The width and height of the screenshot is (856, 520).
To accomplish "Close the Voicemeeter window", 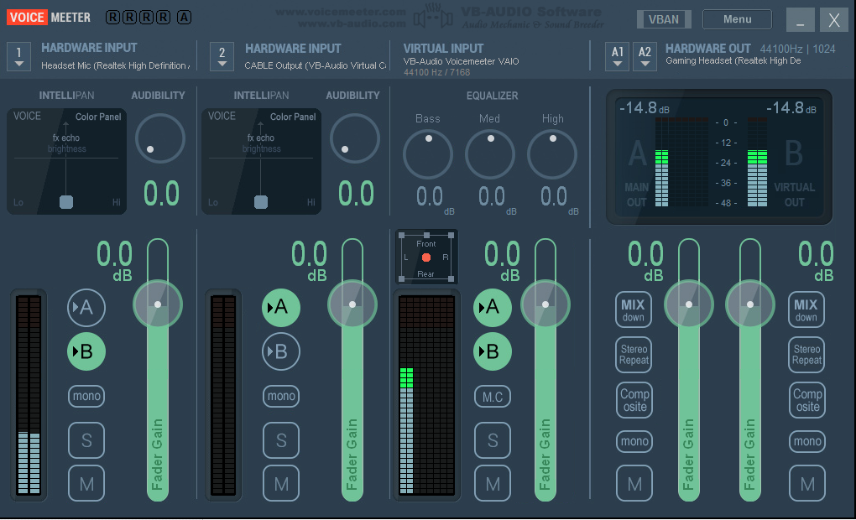I will pyautogui.click(x=834, y=20).
